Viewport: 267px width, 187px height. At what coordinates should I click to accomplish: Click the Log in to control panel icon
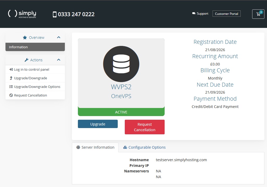(11, 69)
